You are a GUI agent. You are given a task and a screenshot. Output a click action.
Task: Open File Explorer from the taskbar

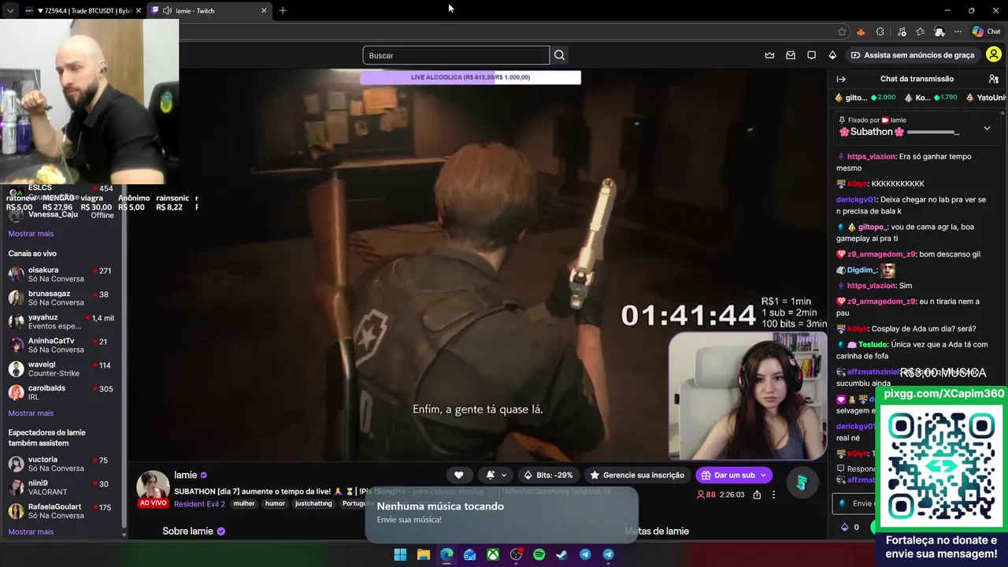[x=423, y=554]
